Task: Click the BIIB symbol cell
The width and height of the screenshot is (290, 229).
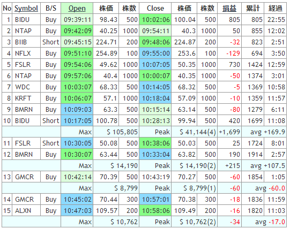Action: coord(26,42)
